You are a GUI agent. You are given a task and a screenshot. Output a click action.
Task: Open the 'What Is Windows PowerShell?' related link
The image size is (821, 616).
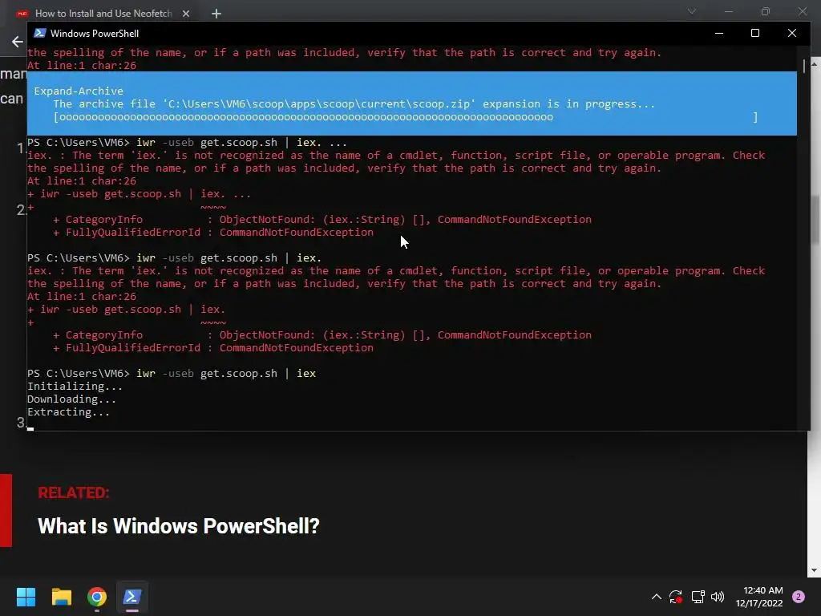(x=179, y=526)
